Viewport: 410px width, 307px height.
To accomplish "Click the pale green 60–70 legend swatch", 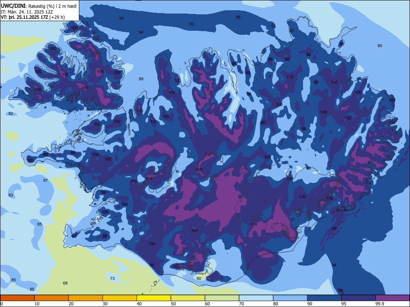I will click(x=222, y=298).
